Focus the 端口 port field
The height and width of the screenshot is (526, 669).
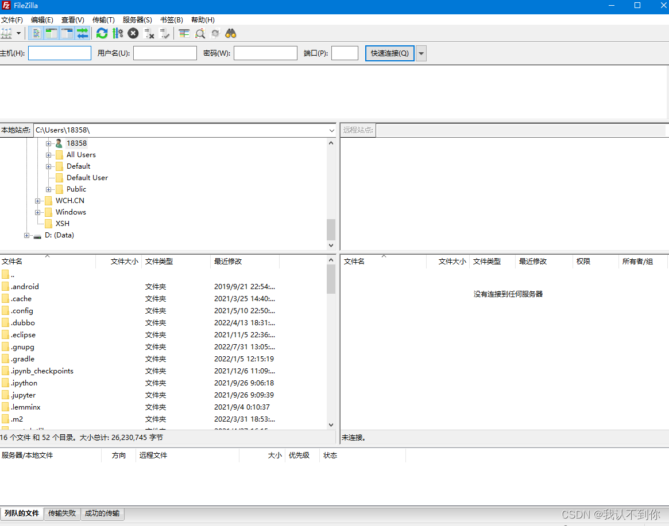[x=345, y=53]
